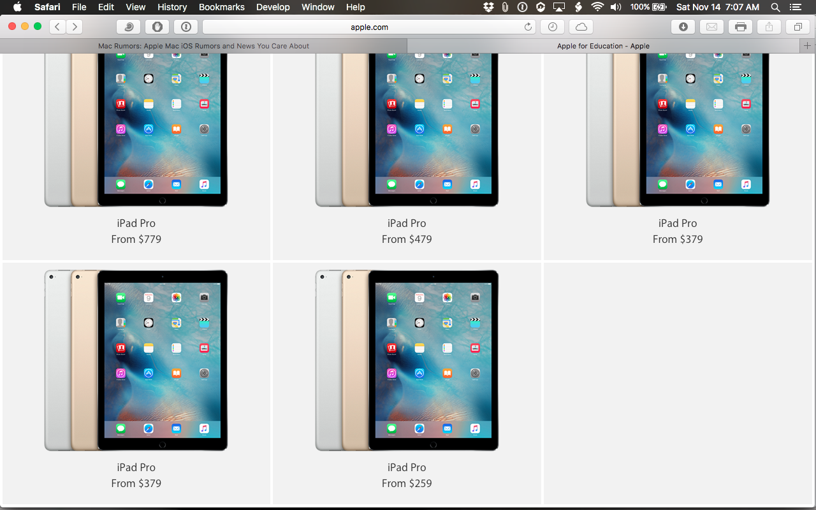Open the Dropbox menu bar icon
This screenshot has height=510, width=816.
[488, 7]
